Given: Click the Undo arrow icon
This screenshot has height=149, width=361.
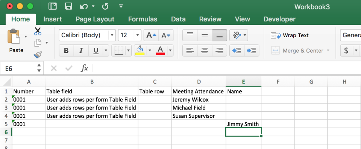Looking at the screenshot, I should tap(84, 6).
